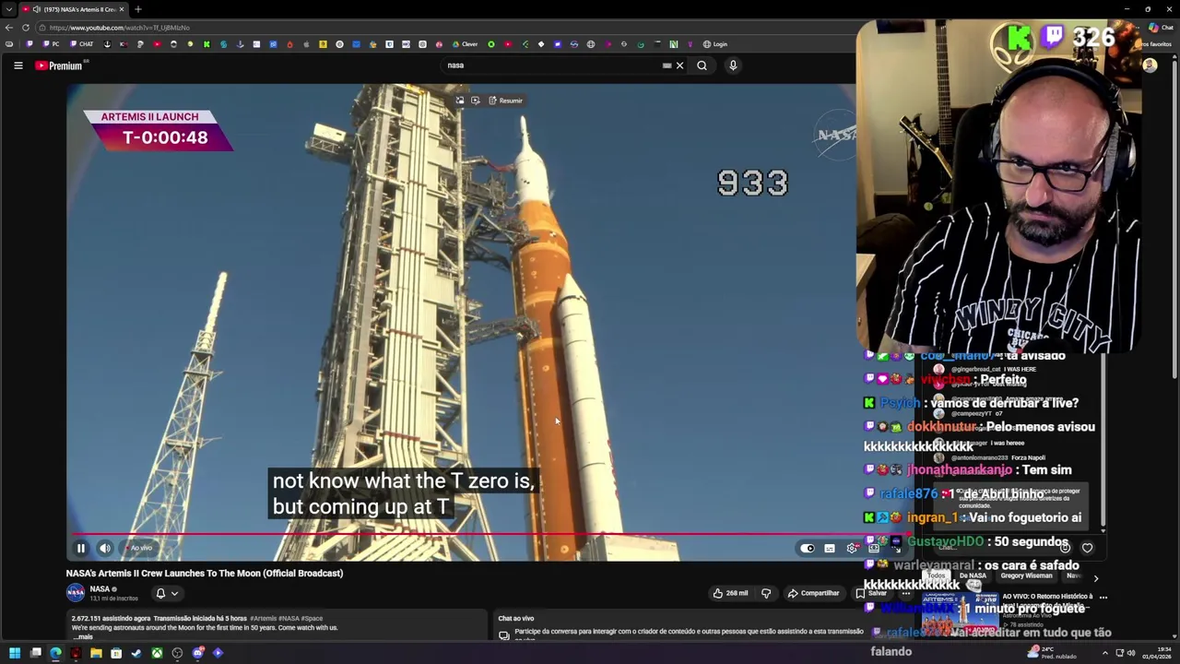Toggle closed captions in the player
1180x664 pixels.
tap(830, 548)
